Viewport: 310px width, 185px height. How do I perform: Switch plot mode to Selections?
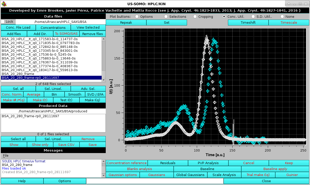(166, 16)
